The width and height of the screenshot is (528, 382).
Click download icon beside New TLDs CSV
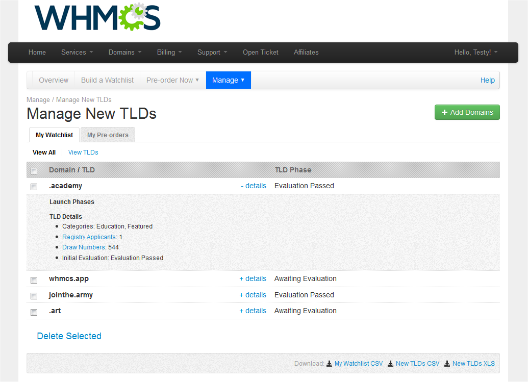click(x=391, y=364)
